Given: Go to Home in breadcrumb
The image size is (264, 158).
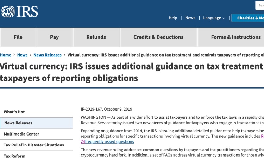Looking at the screenshot, I should 6,55.
